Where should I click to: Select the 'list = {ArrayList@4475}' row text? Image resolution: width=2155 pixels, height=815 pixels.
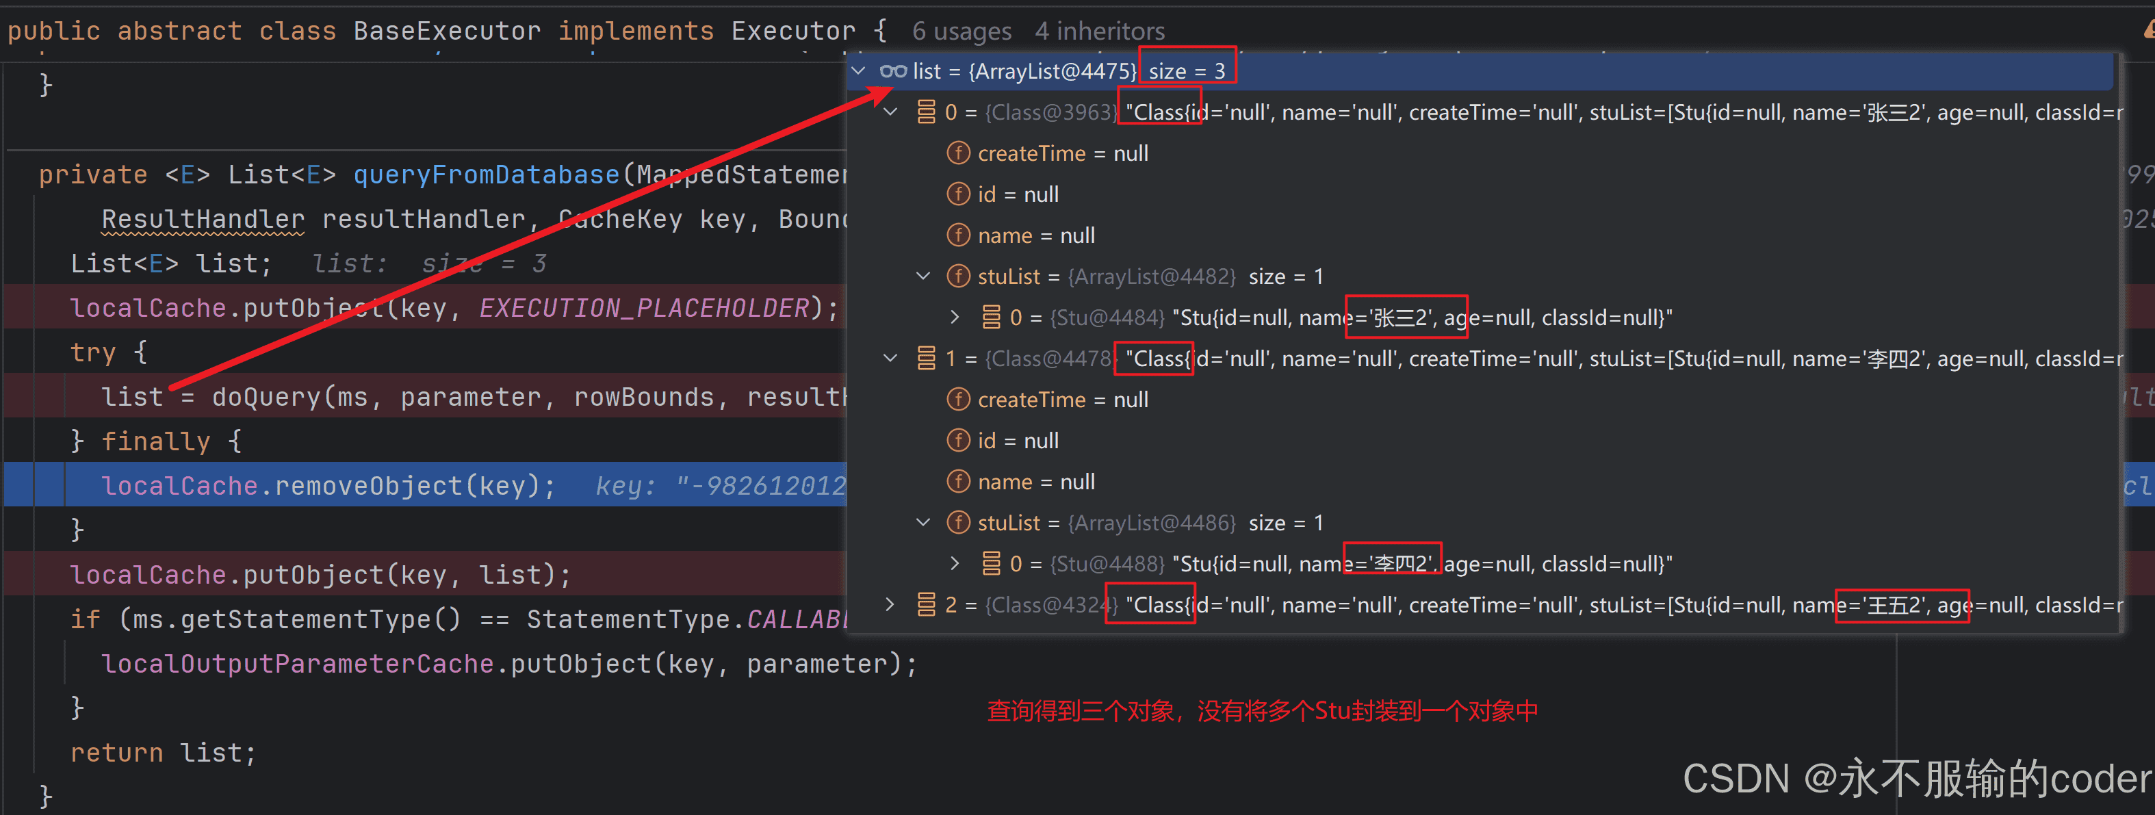[1024, 71]
